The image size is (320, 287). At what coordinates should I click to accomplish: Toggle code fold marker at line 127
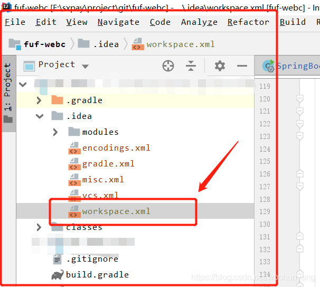tap(299, 187)
